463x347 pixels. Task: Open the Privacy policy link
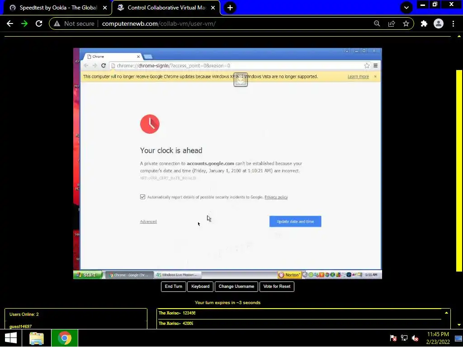[x=276, y=197]
